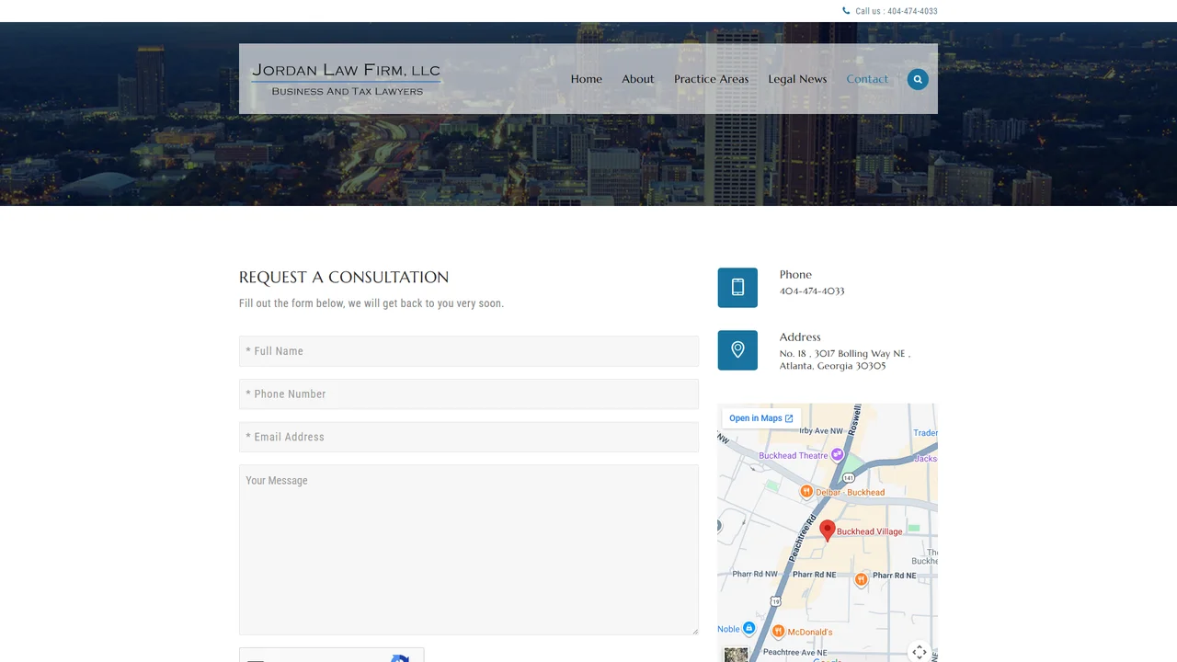
Task: Open the Home menu item
Action: point(587,79)
